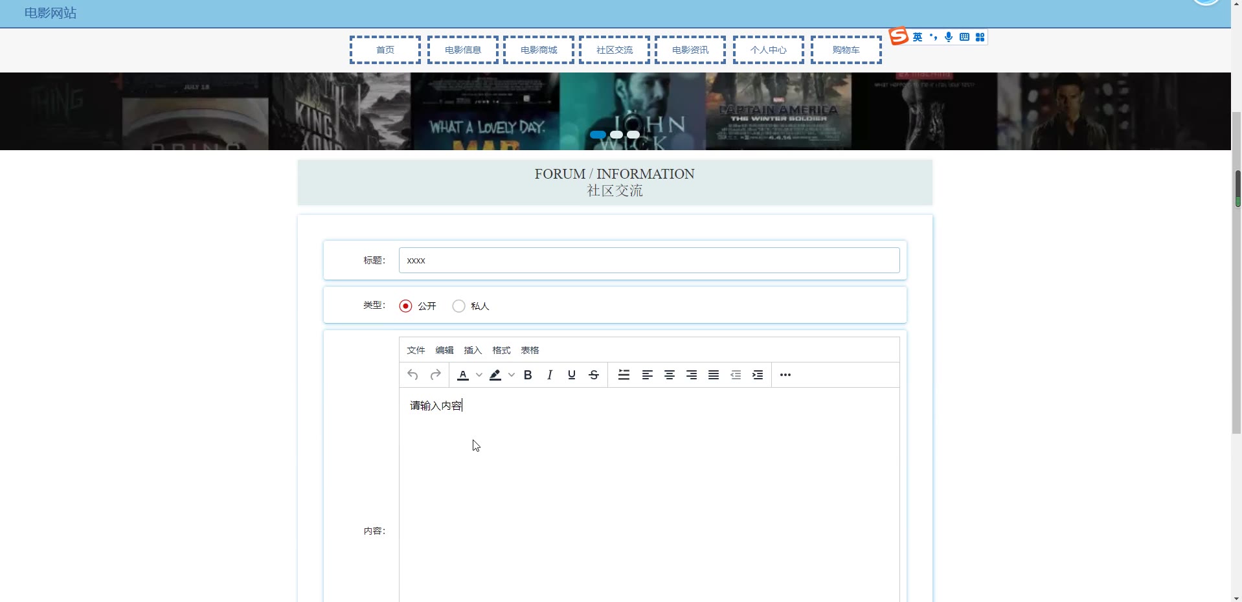Click the redo arrow in editor toolbar
Viewport: 1242px width, 602px height.
[x=436, y=375]
